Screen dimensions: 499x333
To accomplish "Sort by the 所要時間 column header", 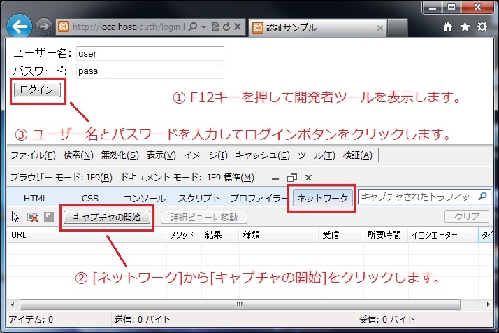I will pyautogui.click(x=386, y=235).
